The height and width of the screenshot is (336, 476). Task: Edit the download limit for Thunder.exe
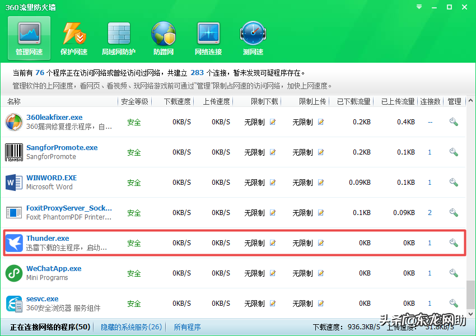click(273, 243)
